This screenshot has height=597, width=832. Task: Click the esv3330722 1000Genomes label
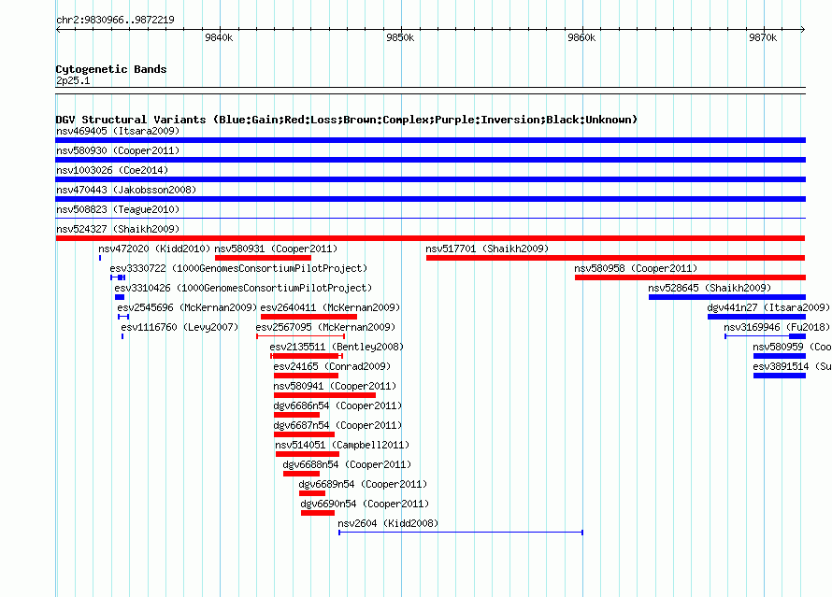pos(238,268)
